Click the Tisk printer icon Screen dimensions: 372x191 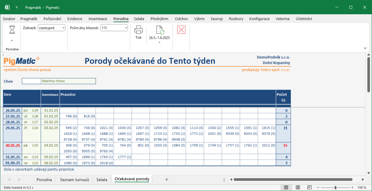pyautogui.click(x=139, y=30)
